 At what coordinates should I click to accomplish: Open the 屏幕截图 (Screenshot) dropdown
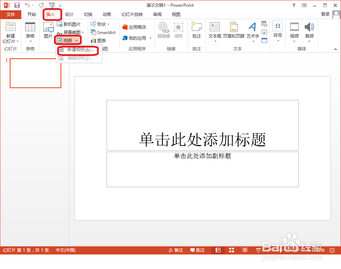(71, 32)
